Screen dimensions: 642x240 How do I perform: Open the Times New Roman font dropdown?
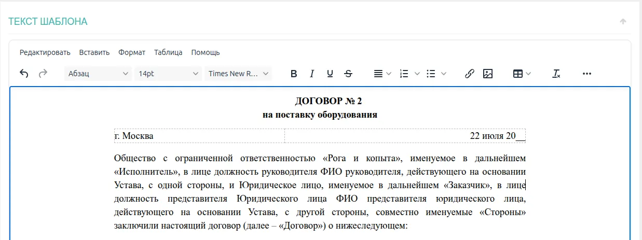[x=239, y=74]
